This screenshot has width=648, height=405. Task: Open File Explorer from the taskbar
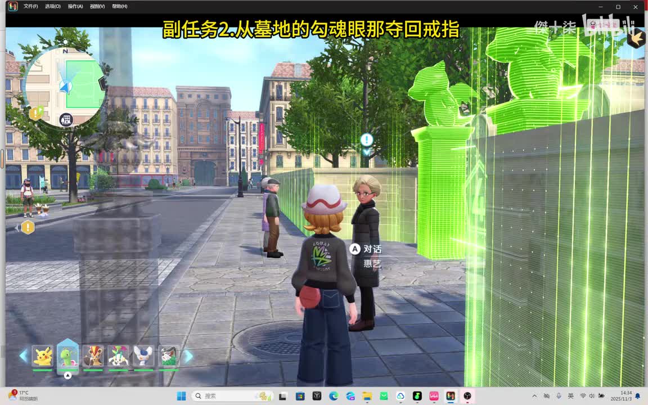coord(367,396)
